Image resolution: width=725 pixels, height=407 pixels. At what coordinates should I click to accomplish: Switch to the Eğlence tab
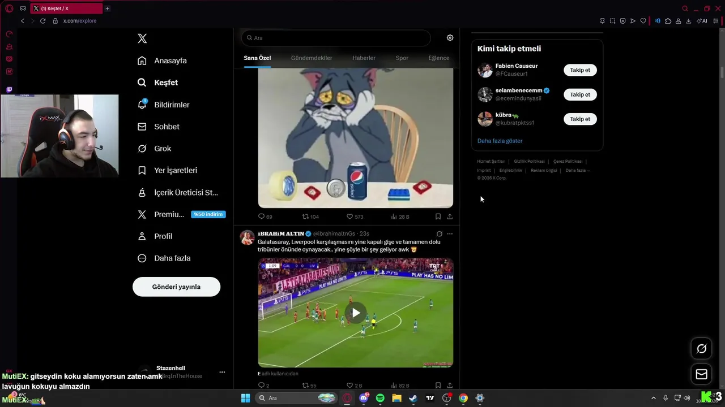[x=438, y=58]
